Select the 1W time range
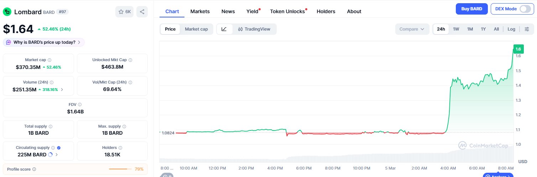Screen dimensions: 537x177 pyautogui.click(x=456, y=29)
